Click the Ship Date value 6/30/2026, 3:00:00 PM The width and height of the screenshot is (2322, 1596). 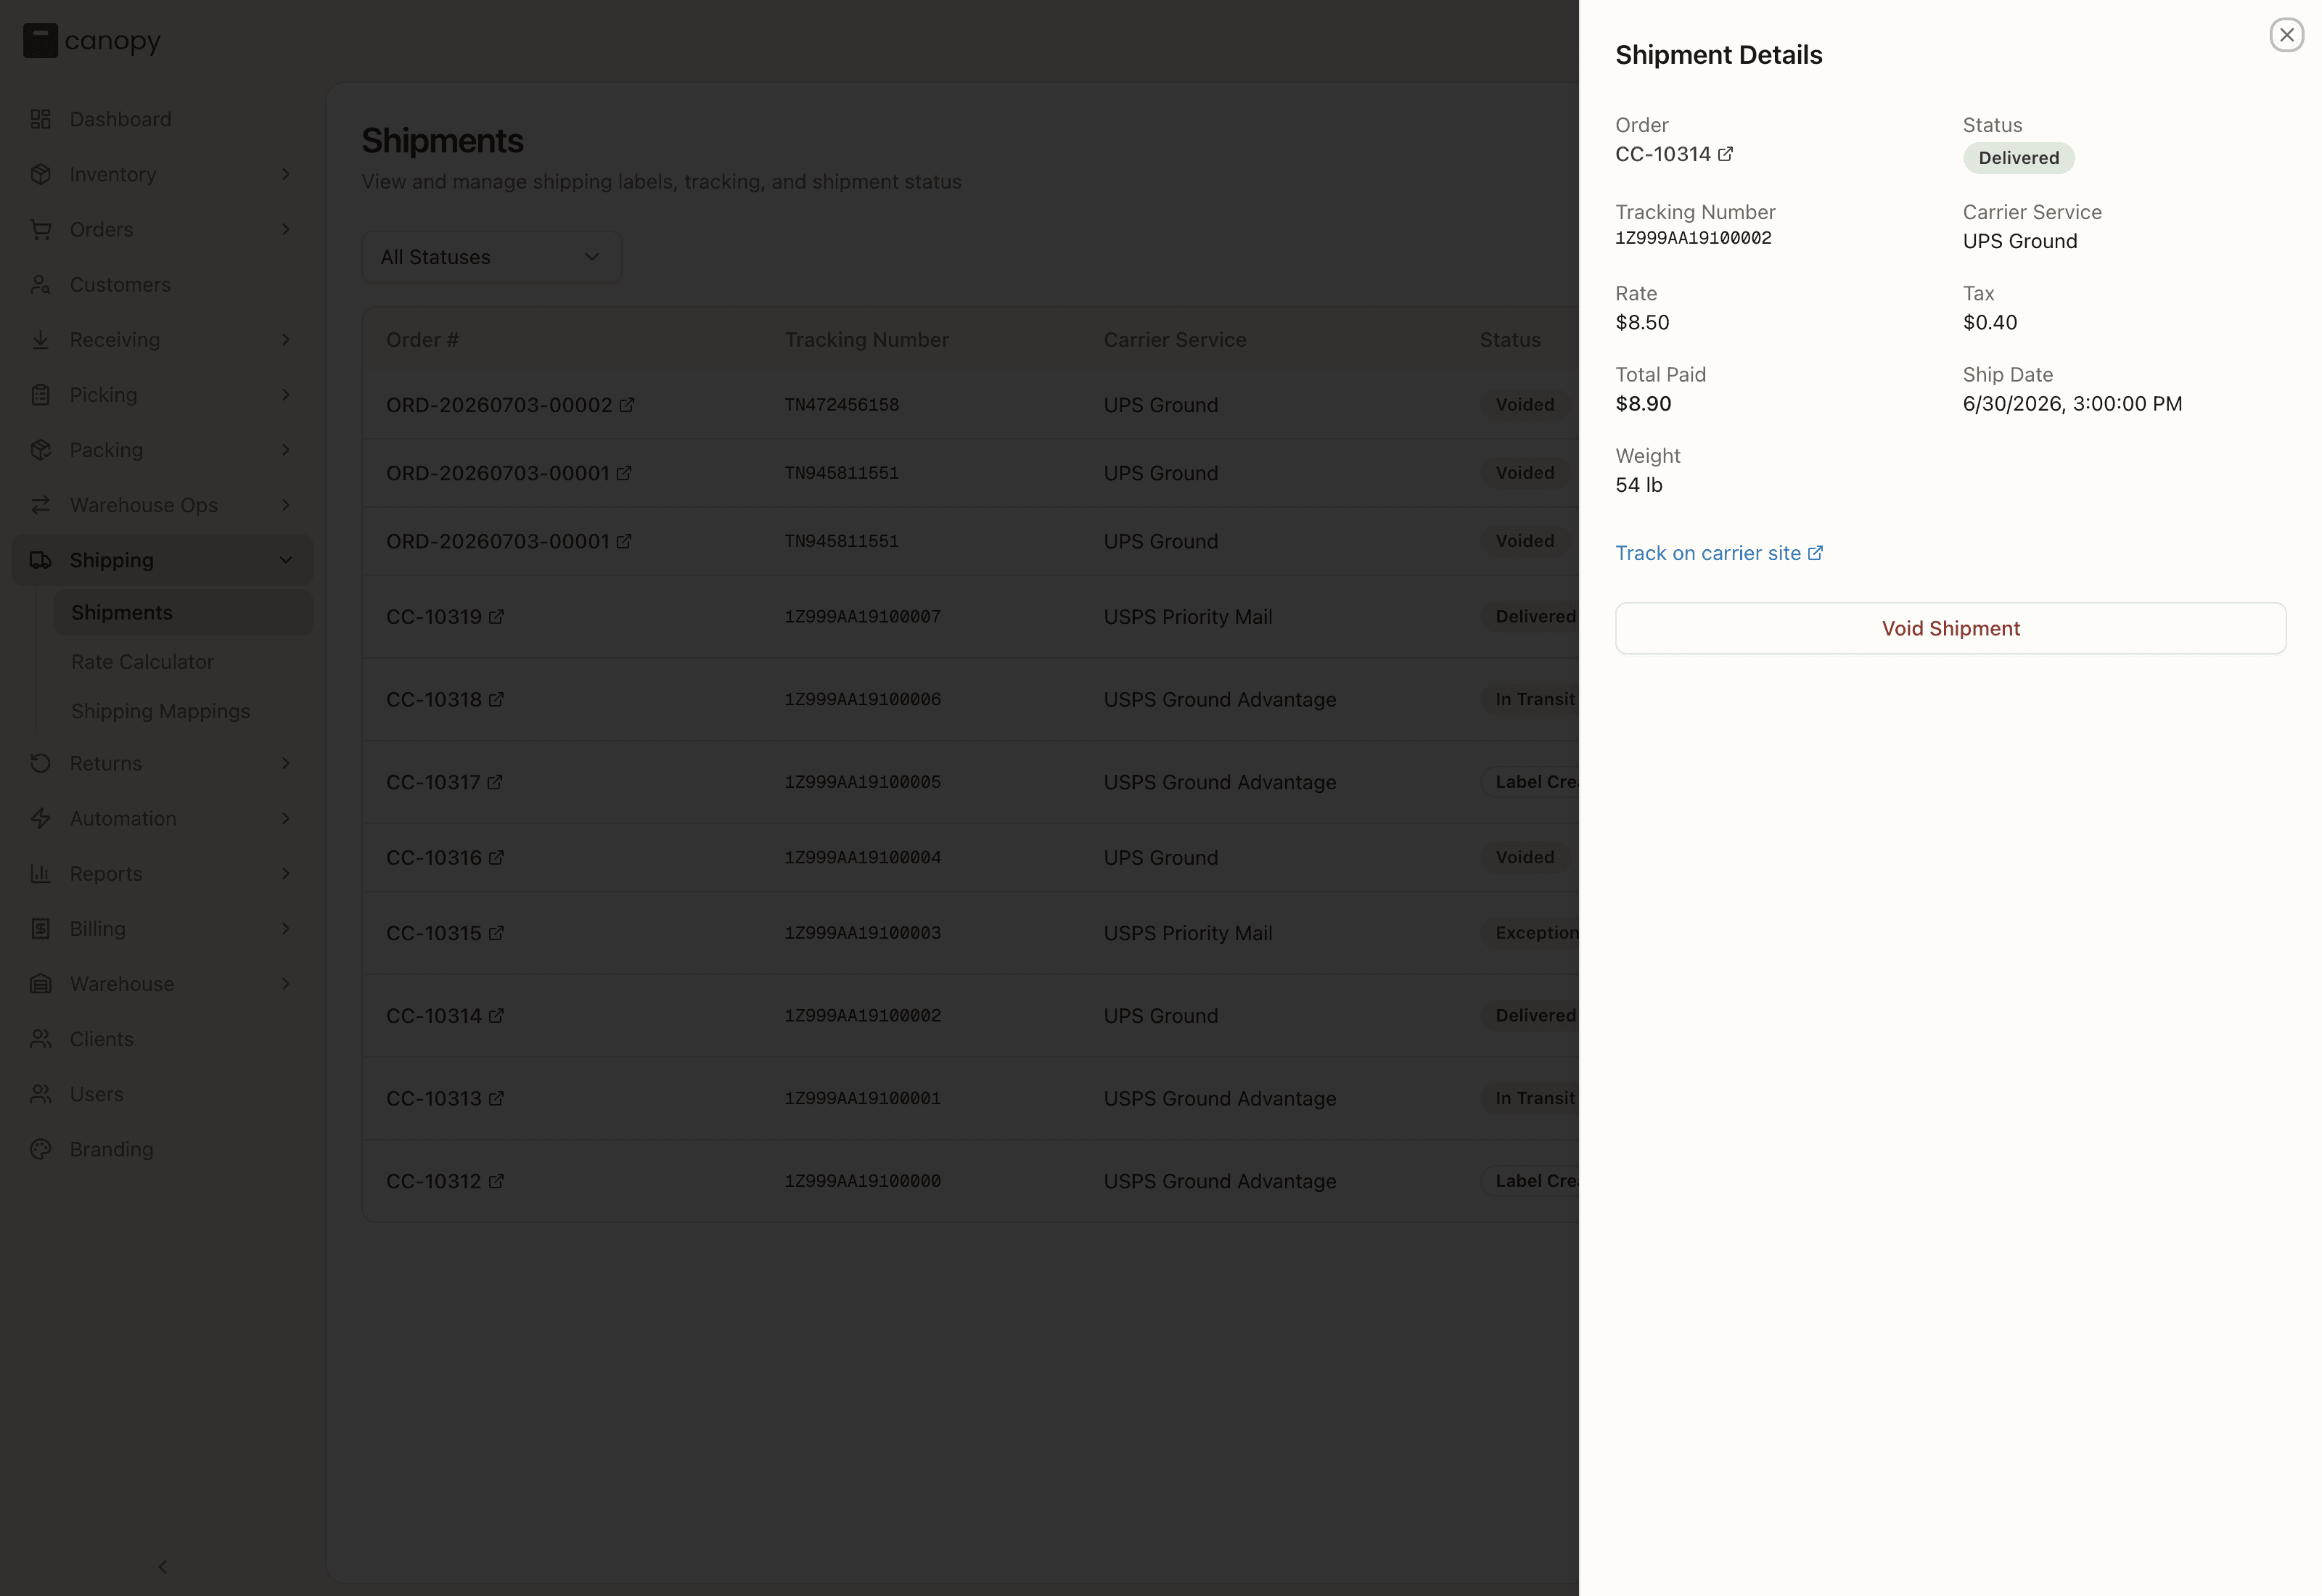pyautogui.click(x=2072, y=404)
